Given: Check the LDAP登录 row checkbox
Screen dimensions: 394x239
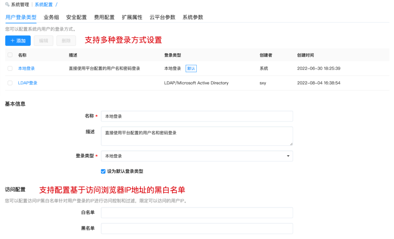Looking at the screenshot, I should pyautogui.click(x=10, y=83).
